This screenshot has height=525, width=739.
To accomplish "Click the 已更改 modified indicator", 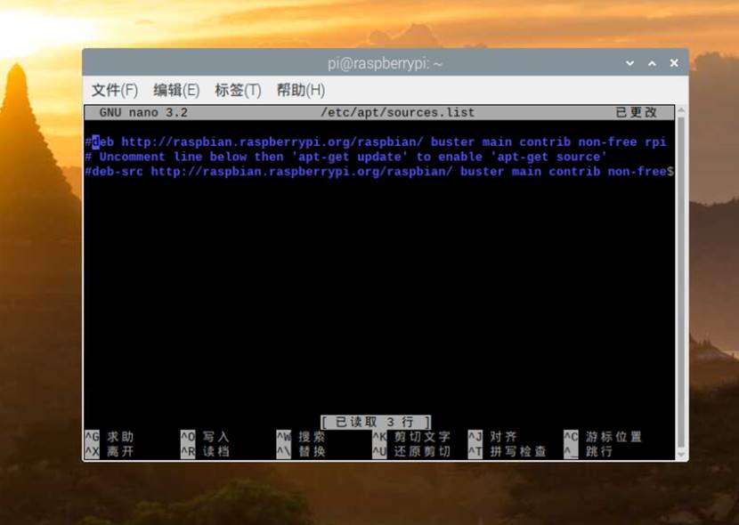I will click(637, 112).
